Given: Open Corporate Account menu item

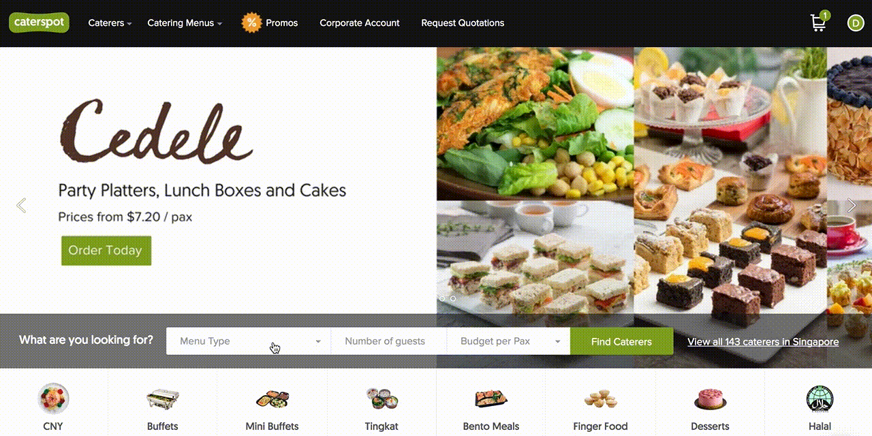Looking at the screenshot, I should pos(360,22).
